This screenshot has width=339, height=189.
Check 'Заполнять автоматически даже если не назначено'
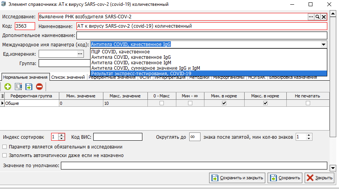(5, 155)
